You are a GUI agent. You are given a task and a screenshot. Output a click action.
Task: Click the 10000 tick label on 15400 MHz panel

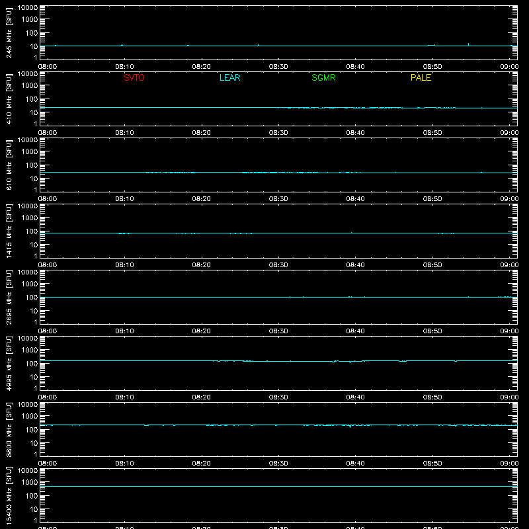tap(28, 471)
